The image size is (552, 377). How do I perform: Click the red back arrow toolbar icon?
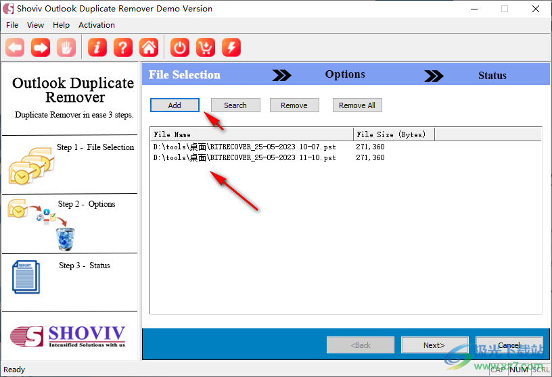tap(15, 47)
